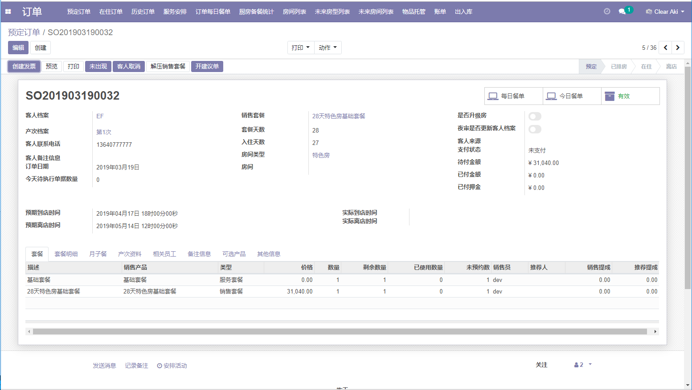Viewport: 692px width, 390px height.
Task: Open the 出入库 menu
Action: (x=464, y=12)
